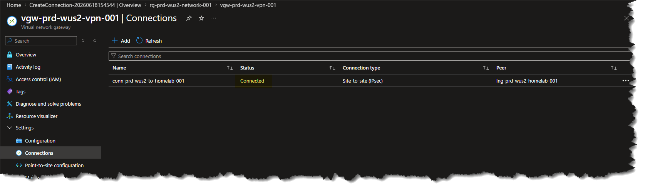Sort table by Name column arrows
This screenshot has width=645, height=189.
point(230,68)
